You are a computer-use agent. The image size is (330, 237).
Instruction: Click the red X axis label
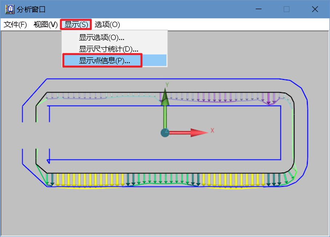tap(212, 131)
